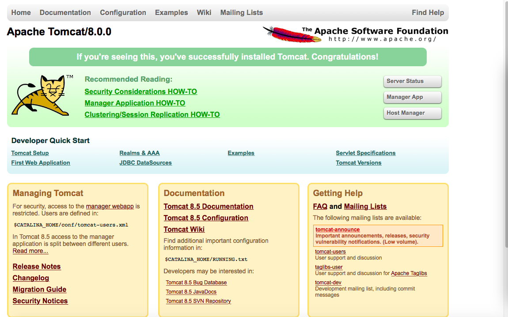Click the Recommended Reading heading
This screenshot has height=317, width=508.
point(128,79)
